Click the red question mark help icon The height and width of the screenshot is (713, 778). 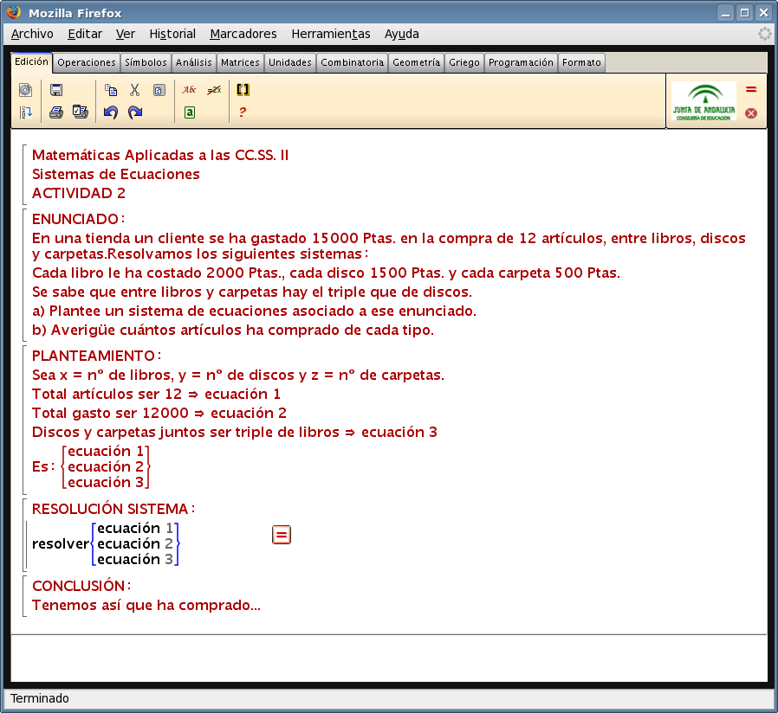242,112
